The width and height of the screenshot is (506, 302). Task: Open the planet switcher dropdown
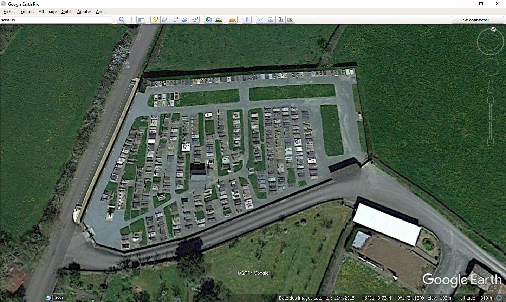click(x=233, y=20)
